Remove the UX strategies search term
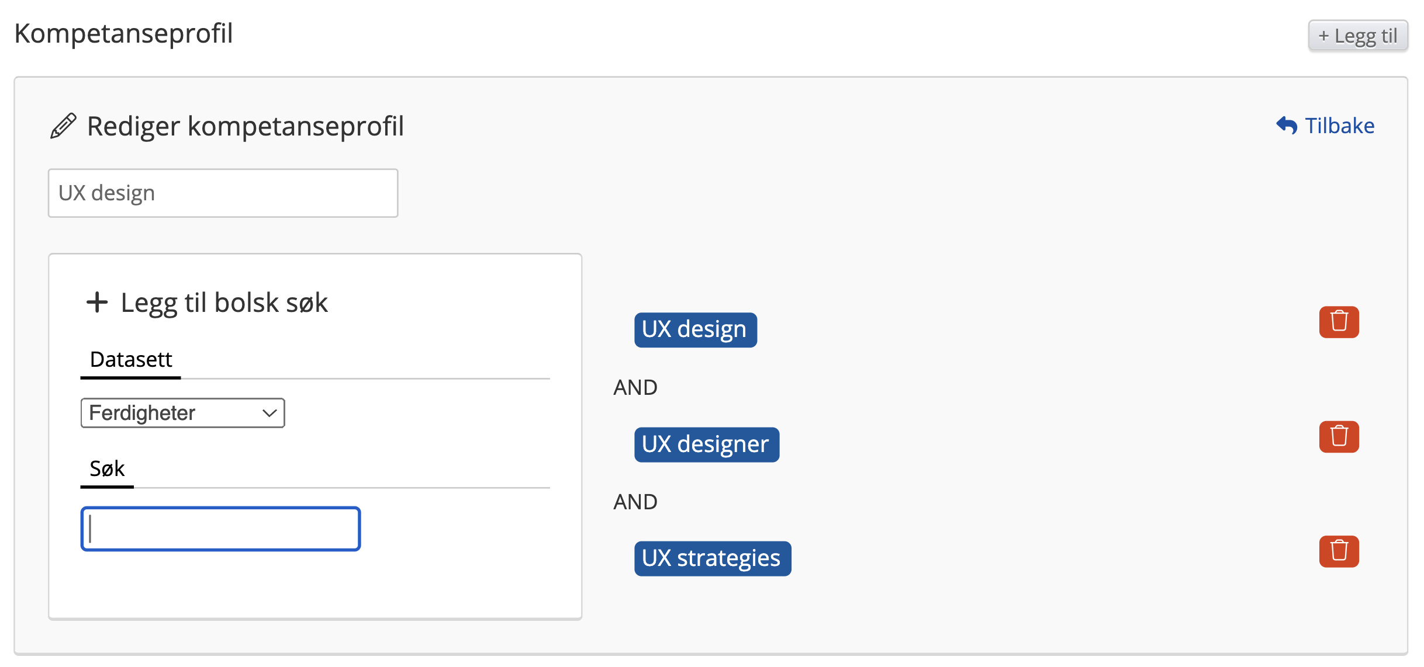This screenshot has height=667, width=1424. click(1339, 551)
